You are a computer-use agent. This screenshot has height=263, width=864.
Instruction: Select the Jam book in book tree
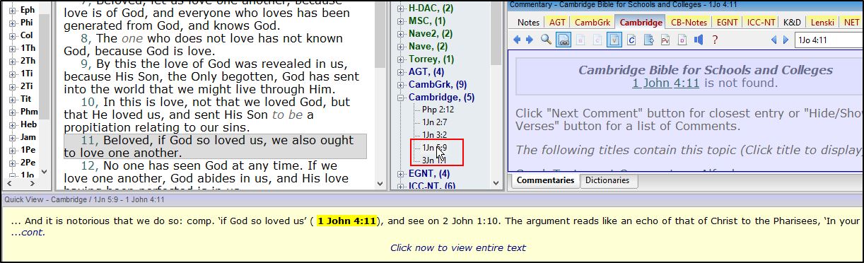point(28,137)
